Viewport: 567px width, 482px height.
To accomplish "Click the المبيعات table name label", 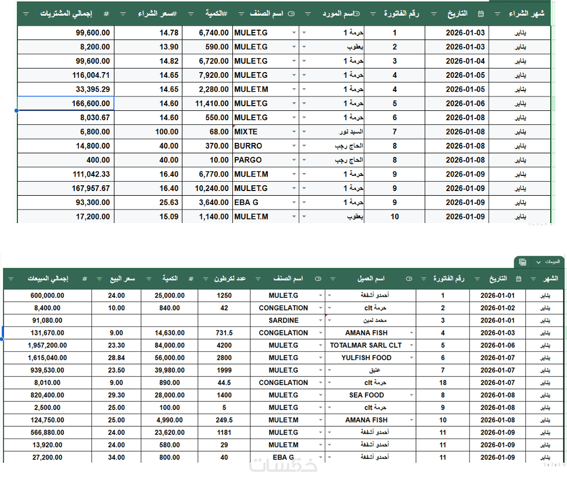I will (x=552, y=262).
